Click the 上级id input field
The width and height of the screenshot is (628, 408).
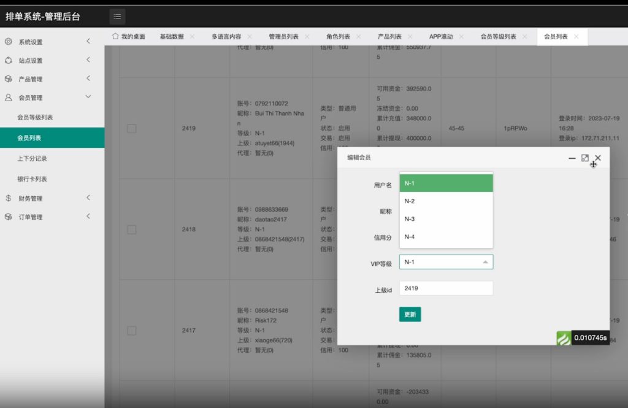pyautogui.click(x=446, y=288)
